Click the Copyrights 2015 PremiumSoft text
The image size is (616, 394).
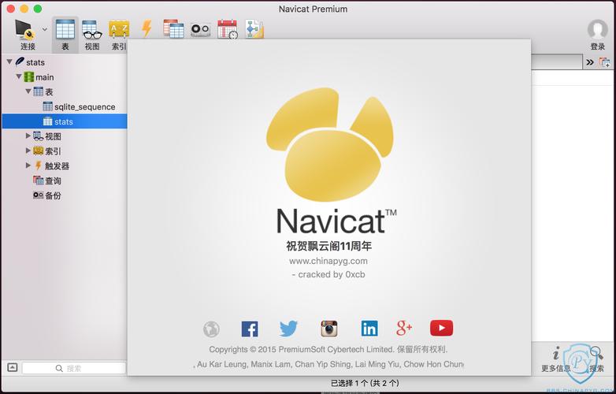tap(328, 349)
